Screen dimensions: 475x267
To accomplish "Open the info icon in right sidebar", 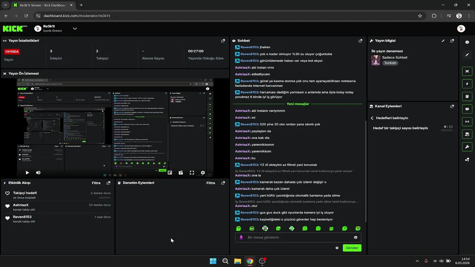I will click(467, 42).
